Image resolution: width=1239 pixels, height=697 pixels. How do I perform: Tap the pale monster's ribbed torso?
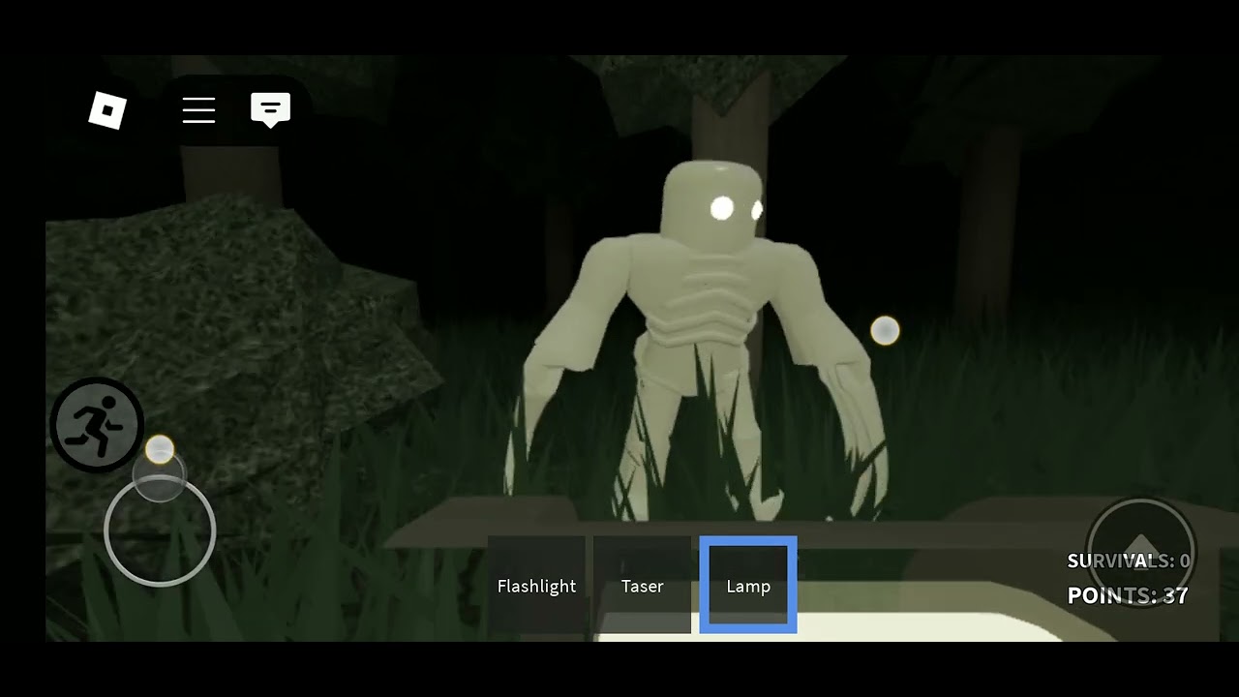tap(705, 290)
